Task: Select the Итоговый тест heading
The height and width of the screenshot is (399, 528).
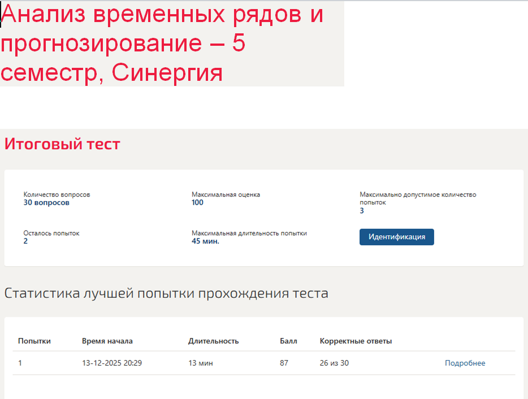Action: point(62,144)
